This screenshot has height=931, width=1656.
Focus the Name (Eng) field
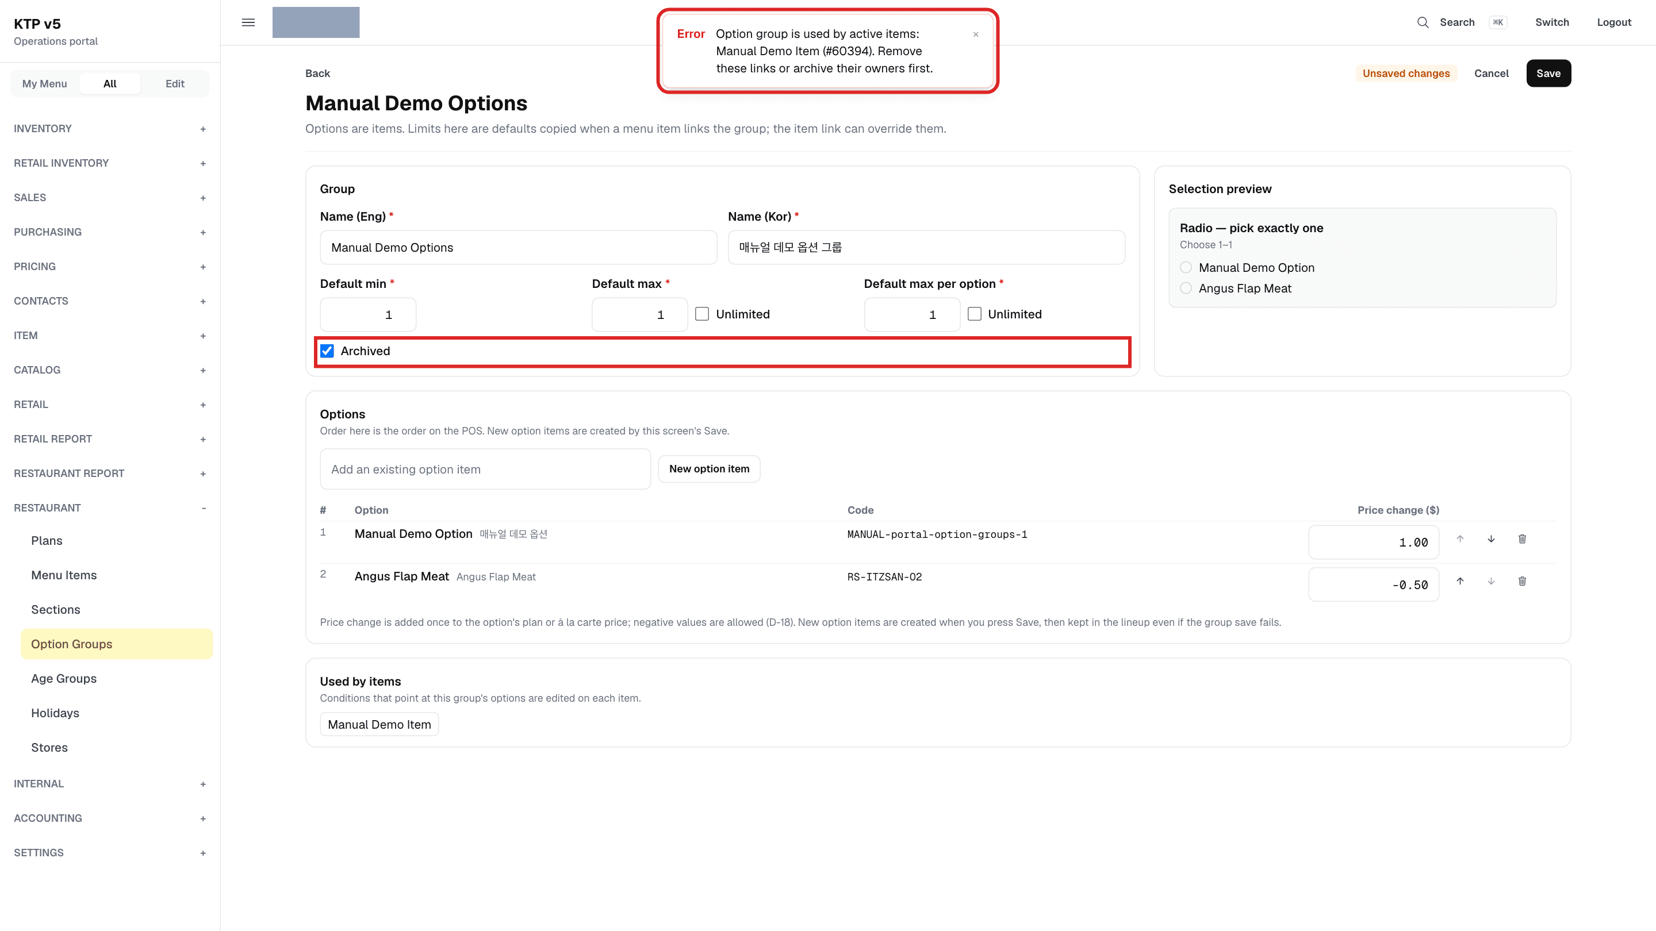pyautogui.click(x=518, y=247)
